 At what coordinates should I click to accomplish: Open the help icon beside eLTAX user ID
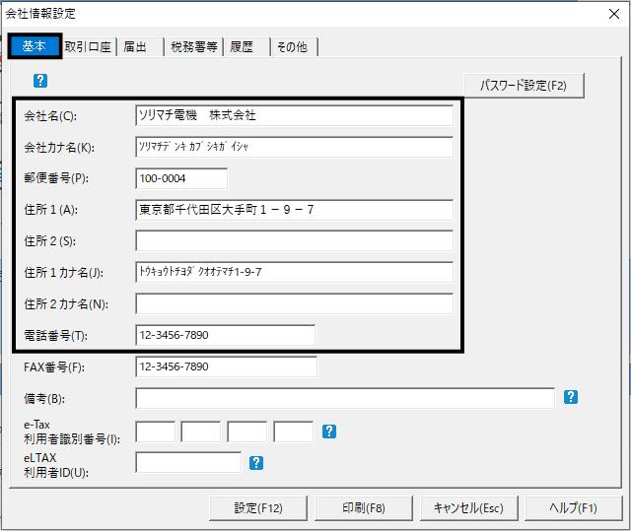point(256,463)
